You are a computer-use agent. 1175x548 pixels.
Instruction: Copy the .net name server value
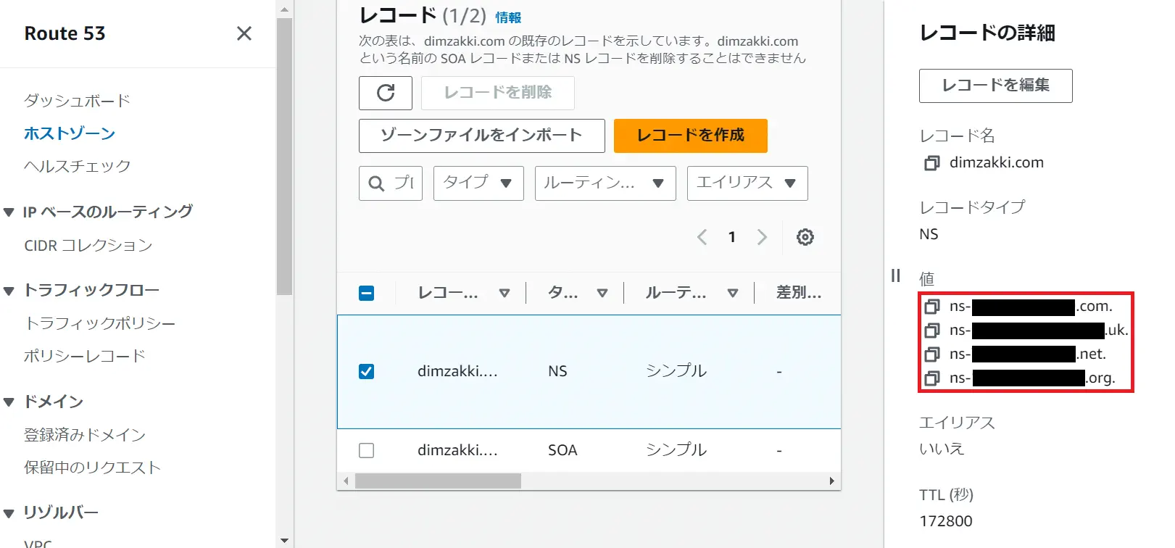point(931,354)
